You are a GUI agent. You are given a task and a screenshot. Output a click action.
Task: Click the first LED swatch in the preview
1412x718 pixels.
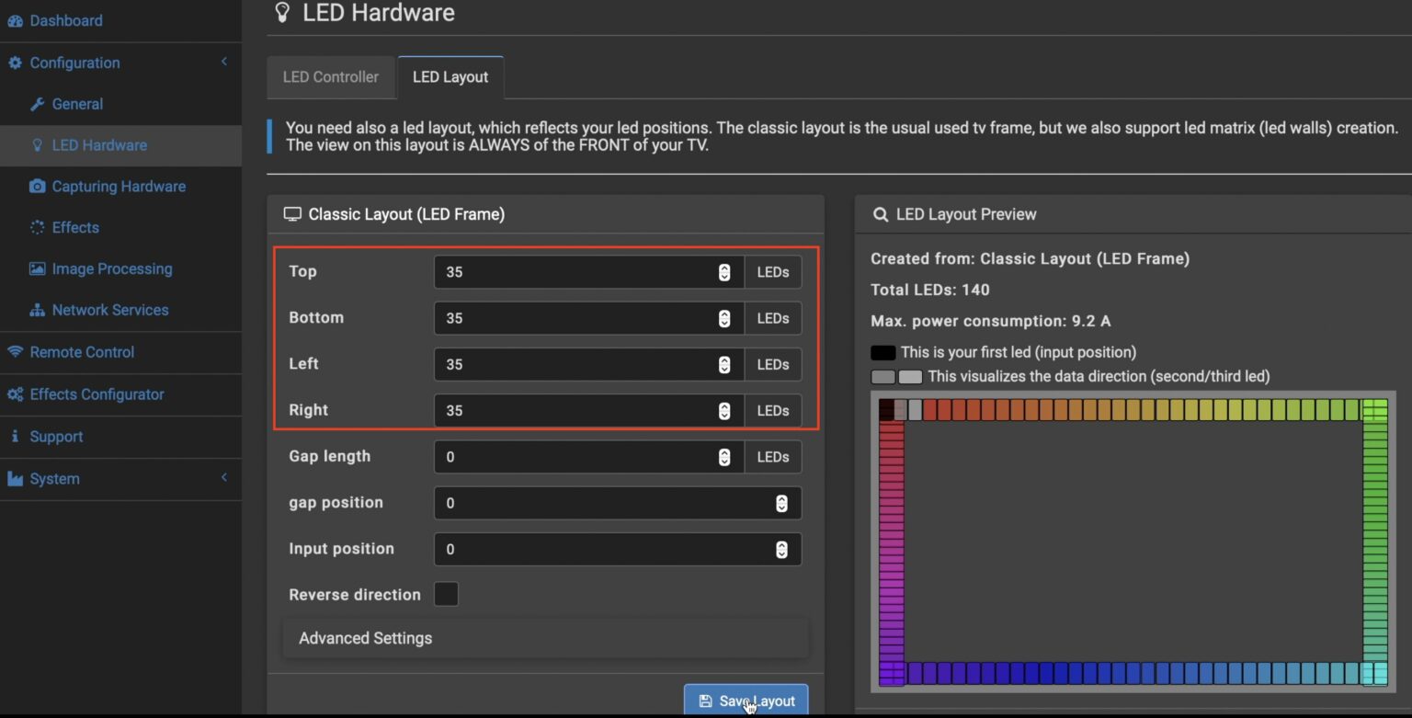(885, 407)
